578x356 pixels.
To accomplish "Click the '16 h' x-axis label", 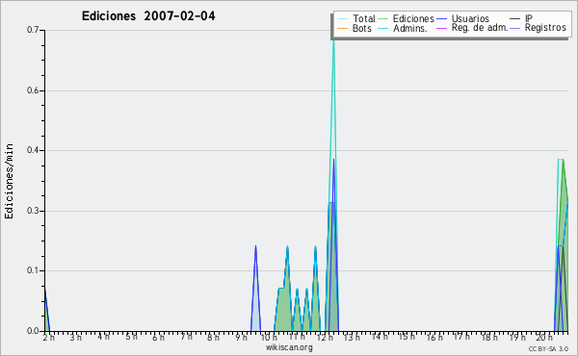I will [x=434, y=338].
